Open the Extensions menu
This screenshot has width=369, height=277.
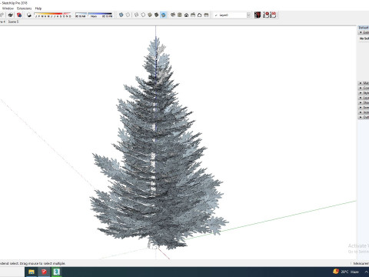tap(24, 8)
